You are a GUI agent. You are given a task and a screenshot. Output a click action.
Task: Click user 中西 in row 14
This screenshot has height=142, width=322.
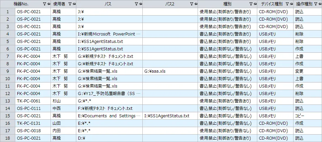click(63, 109)
